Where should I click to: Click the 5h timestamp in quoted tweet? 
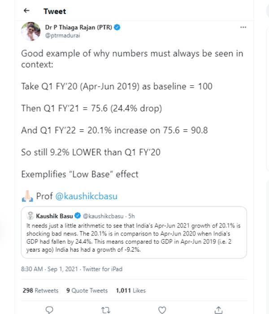click(x=131, y=215)
